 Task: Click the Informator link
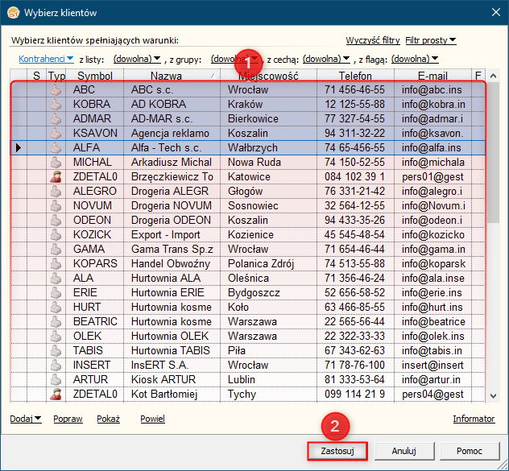click(474, 419)
